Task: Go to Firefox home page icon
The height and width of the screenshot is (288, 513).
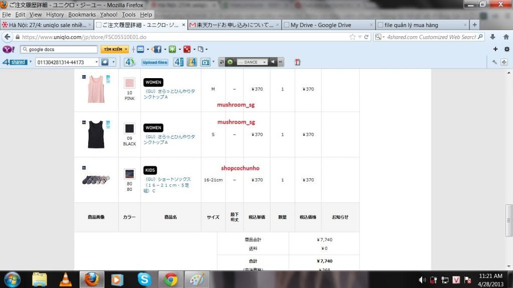Action: (x=505, y=37)
